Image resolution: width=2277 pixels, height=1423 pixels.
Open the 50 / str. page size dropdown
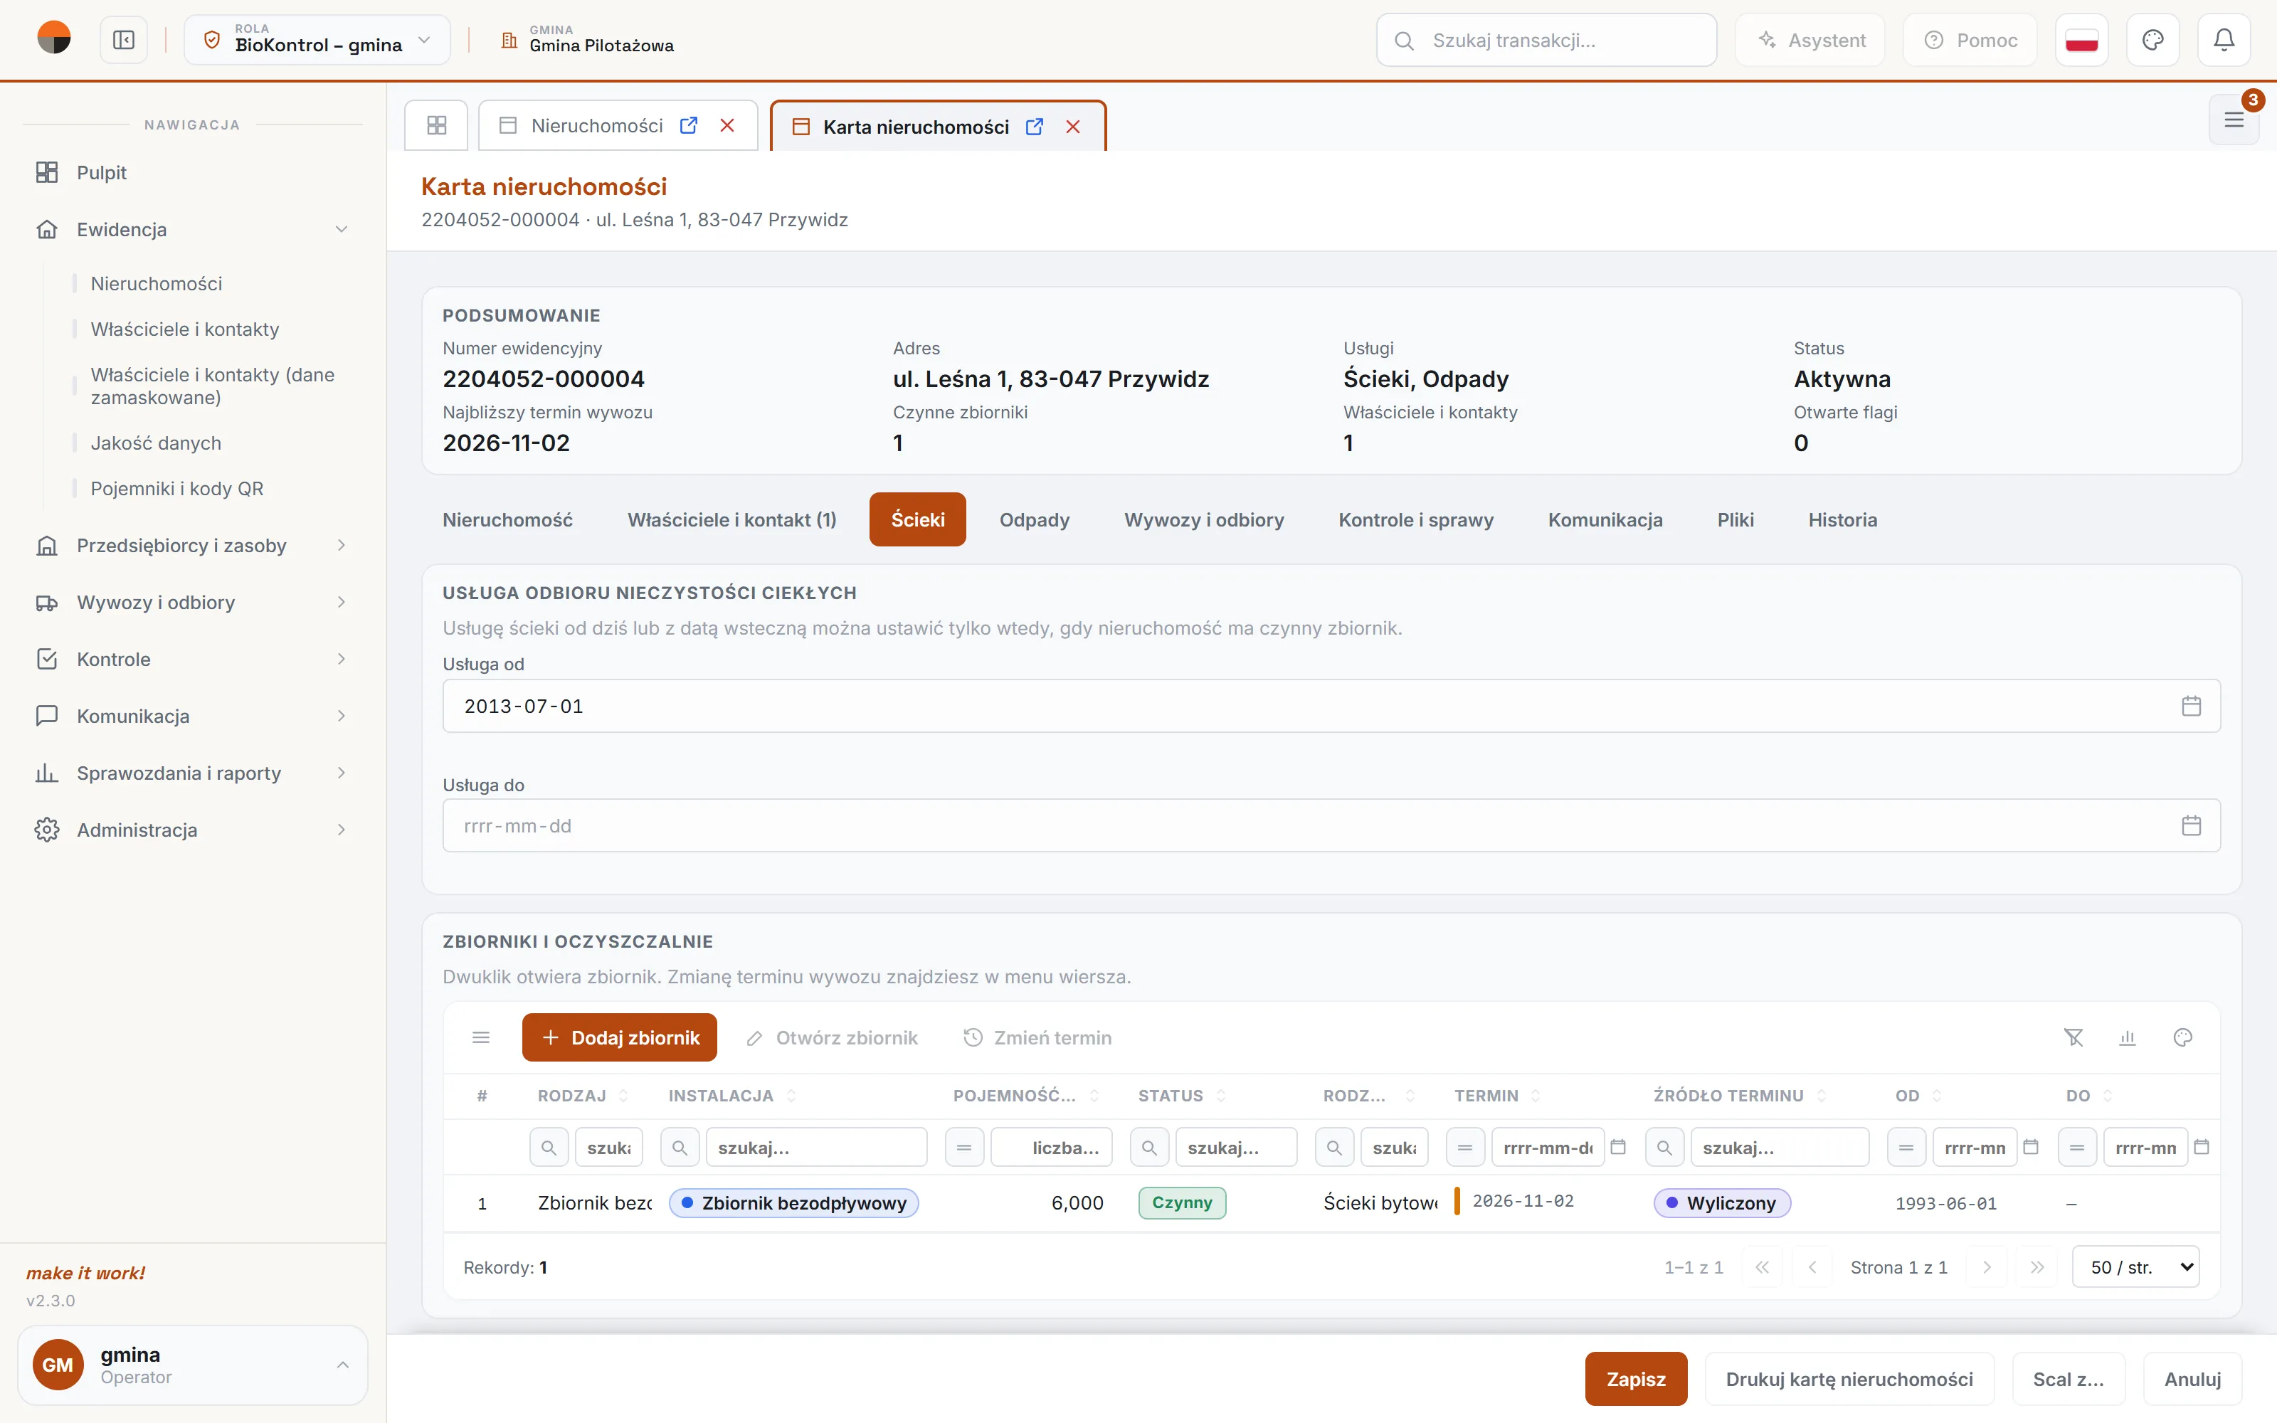[x=2136, y=1266]
